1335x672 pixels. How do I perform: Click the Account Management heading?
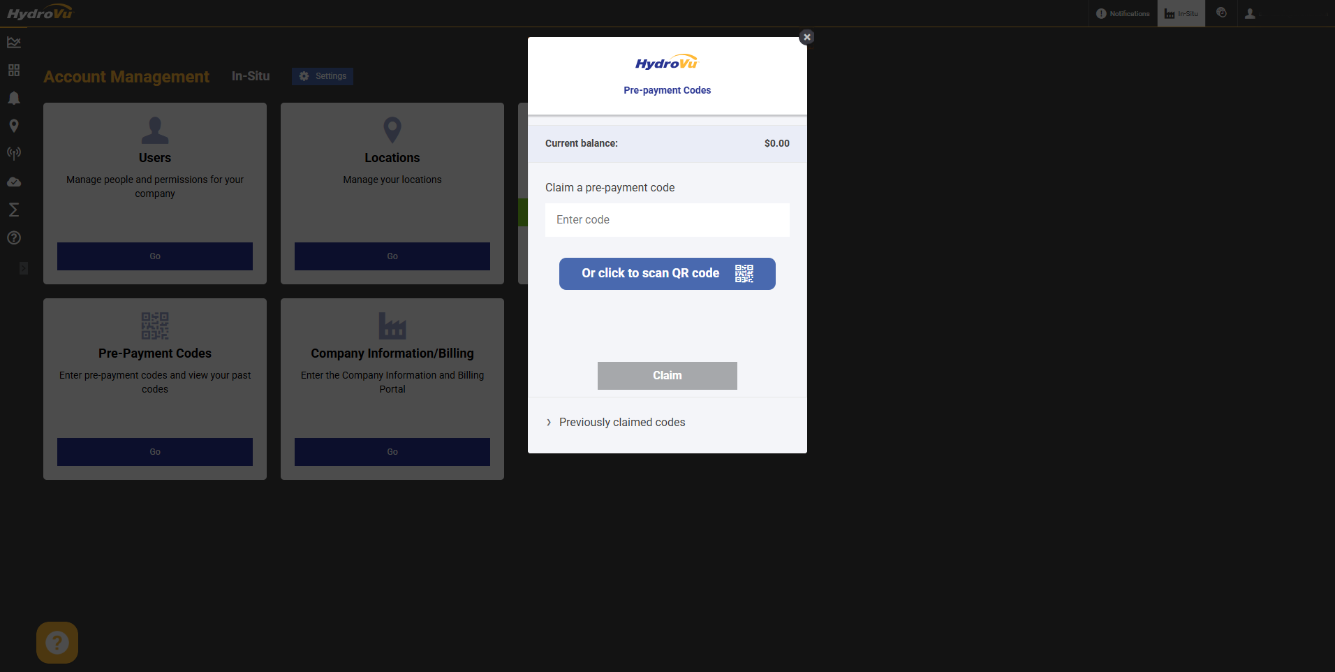(126, 77)
